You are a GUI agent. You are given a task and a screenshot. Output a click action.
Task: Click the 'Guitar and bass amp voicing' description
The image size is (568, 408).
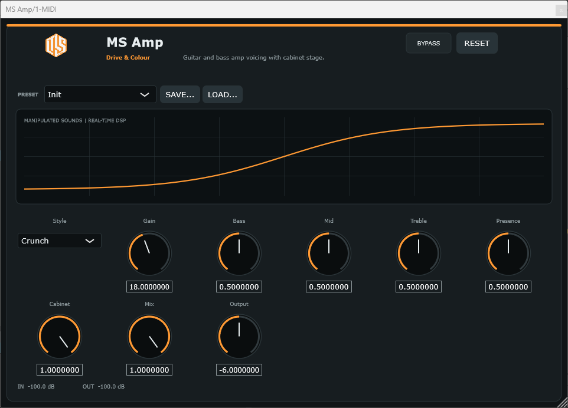click(x=253, y=58)
